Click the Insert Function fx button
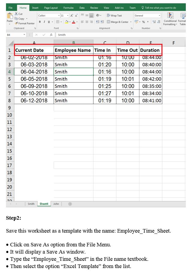This screenshot has height=274, width=196. click(x=51, y=35)
